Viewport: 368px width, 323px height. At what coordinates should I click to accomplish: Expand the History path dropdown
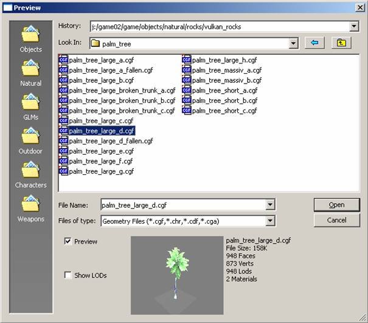pos(354,26)
